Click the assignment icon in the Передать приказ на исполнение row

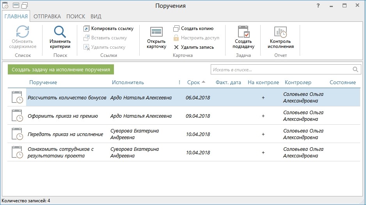(x=17, y=134)
